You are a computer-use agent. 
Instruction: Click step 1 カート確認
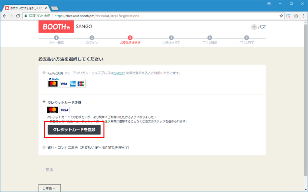[x=56, y=40]
